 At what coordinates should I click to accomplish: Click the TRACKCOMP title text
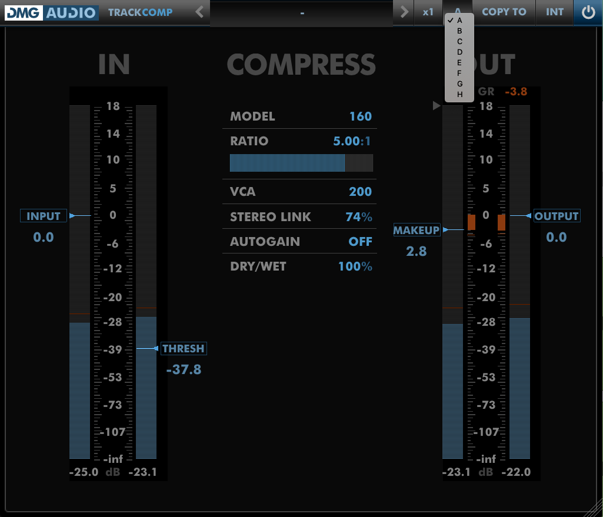pyautogui.click(x=140, y=12)
